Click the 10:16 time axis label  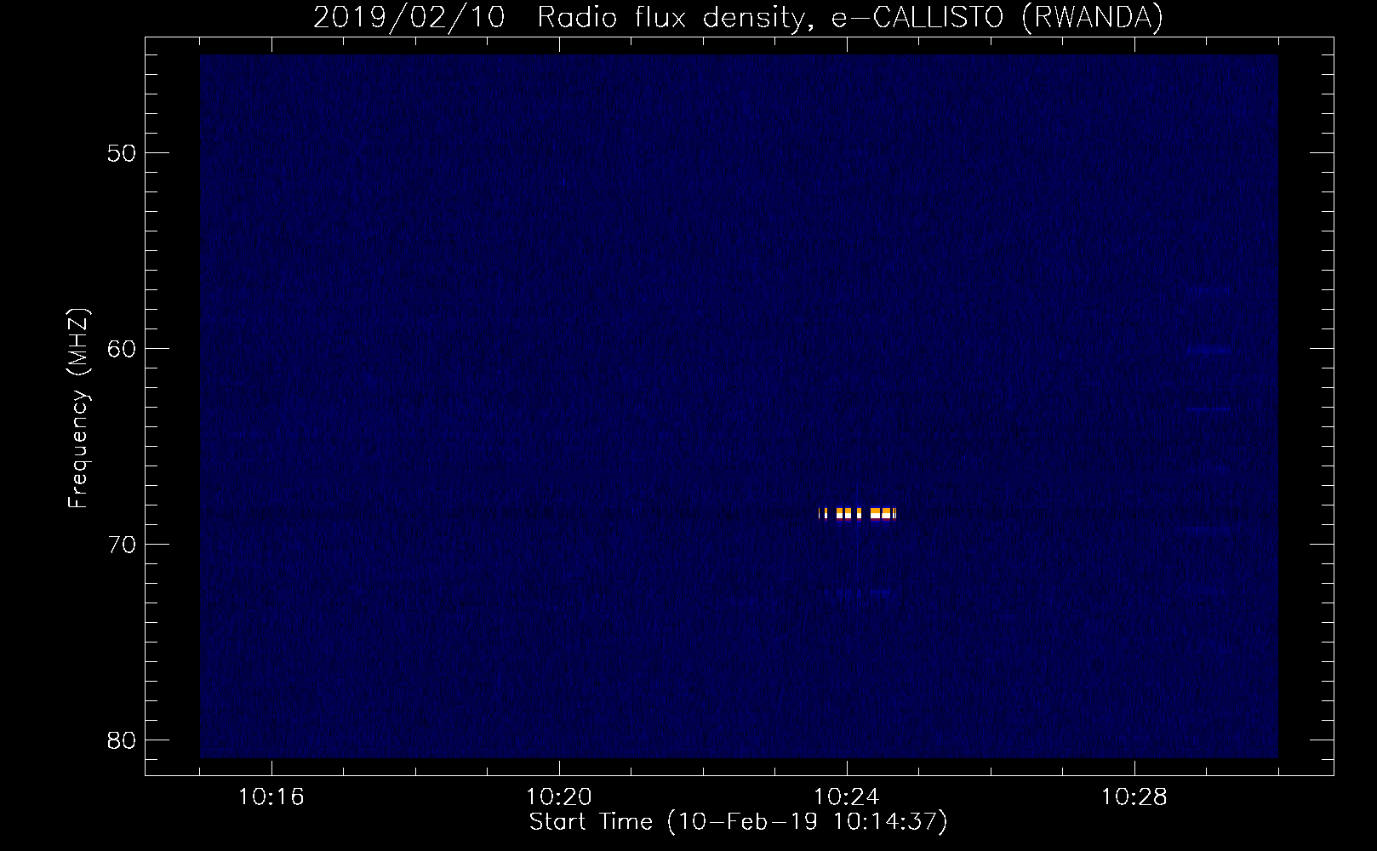point(271,797)
